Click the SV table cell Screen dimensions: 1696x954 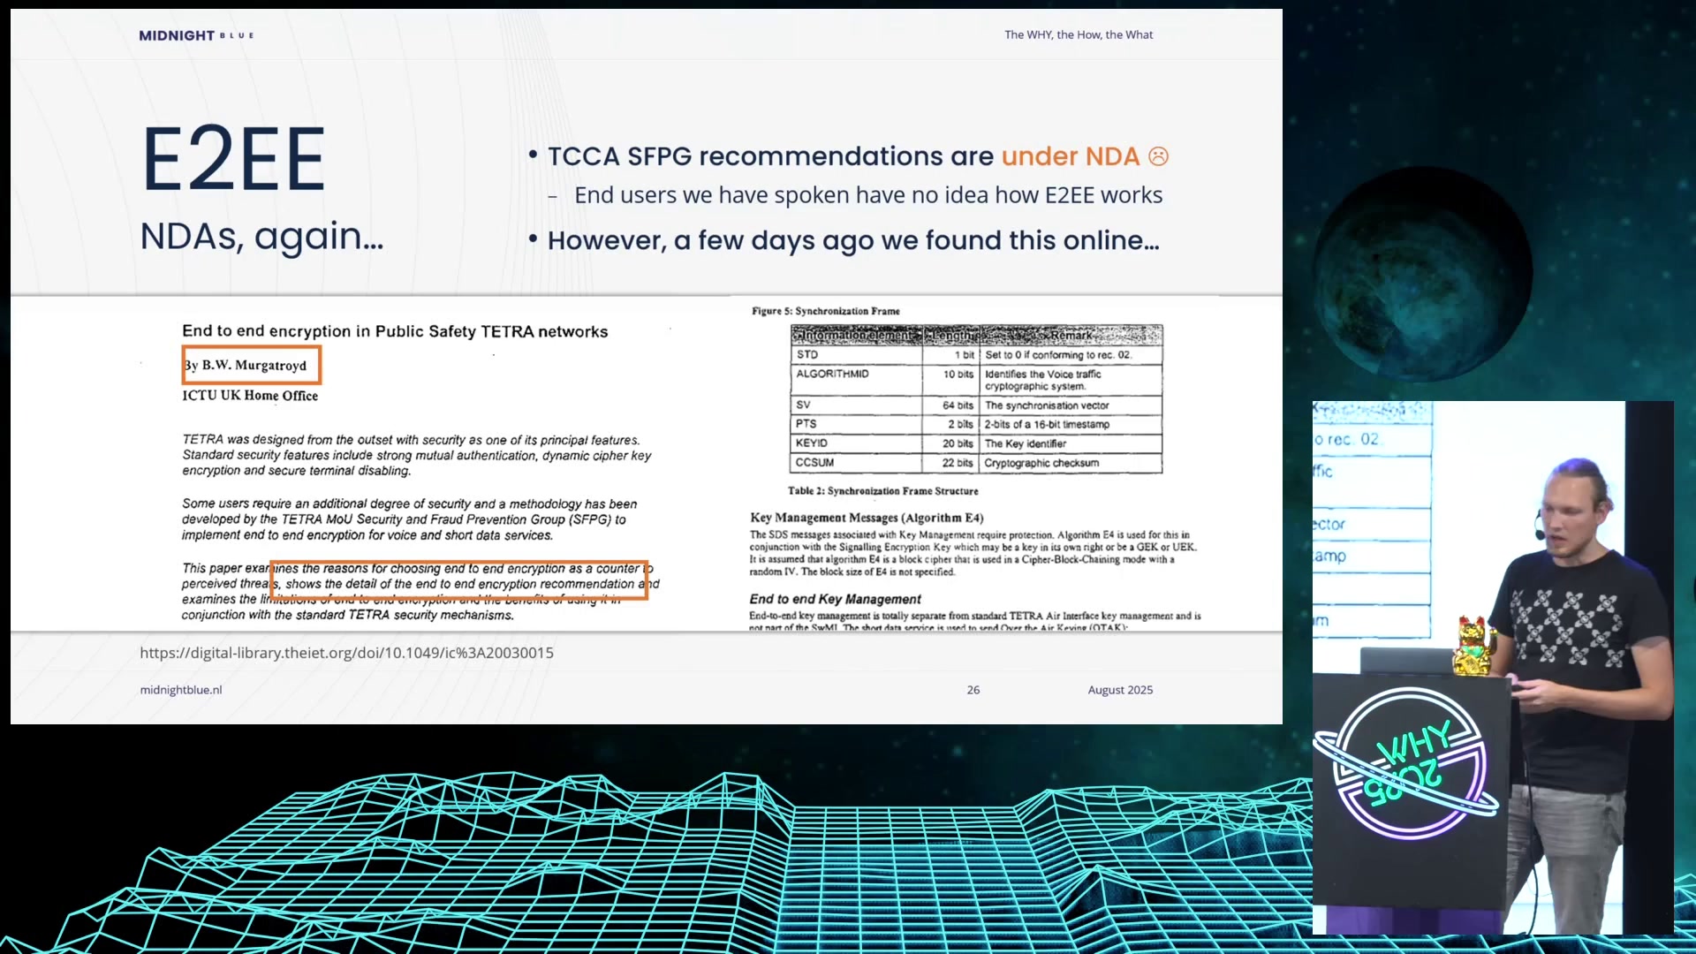857,405
